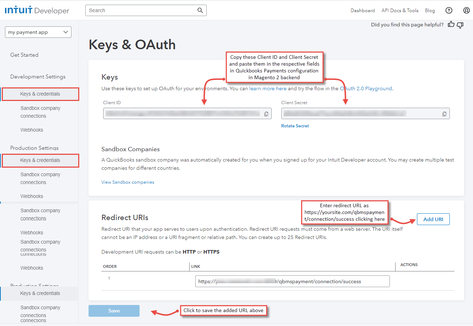This screenshot has height=326, width=473.
Task: Click the Client ID value field
Action: pyautogui.click(x=187, y=113)
